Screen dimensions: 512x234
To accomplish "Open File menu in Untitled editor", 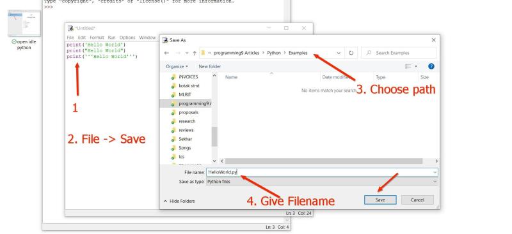I will (x=70, y=38).
